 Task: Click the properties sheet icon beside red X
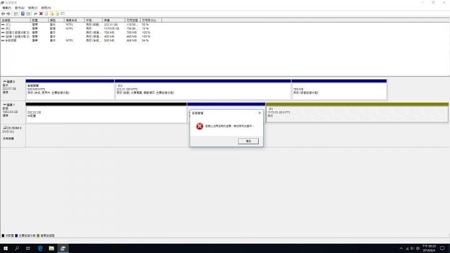click(x=46, y=14)
